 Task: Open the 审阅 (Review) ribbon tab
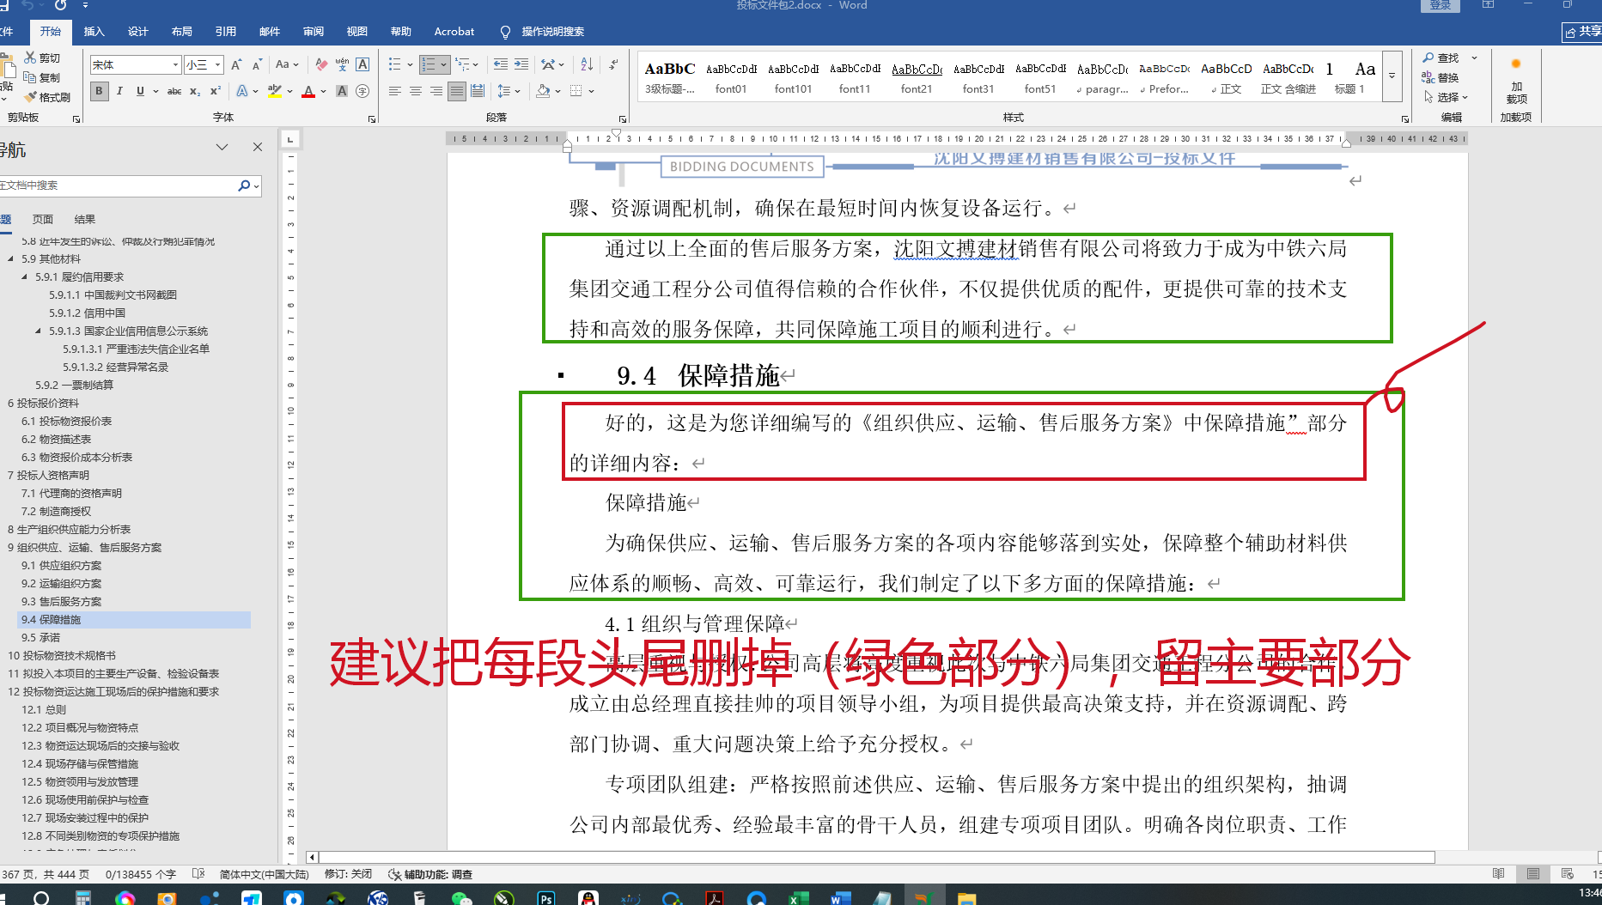pos(314,32)
